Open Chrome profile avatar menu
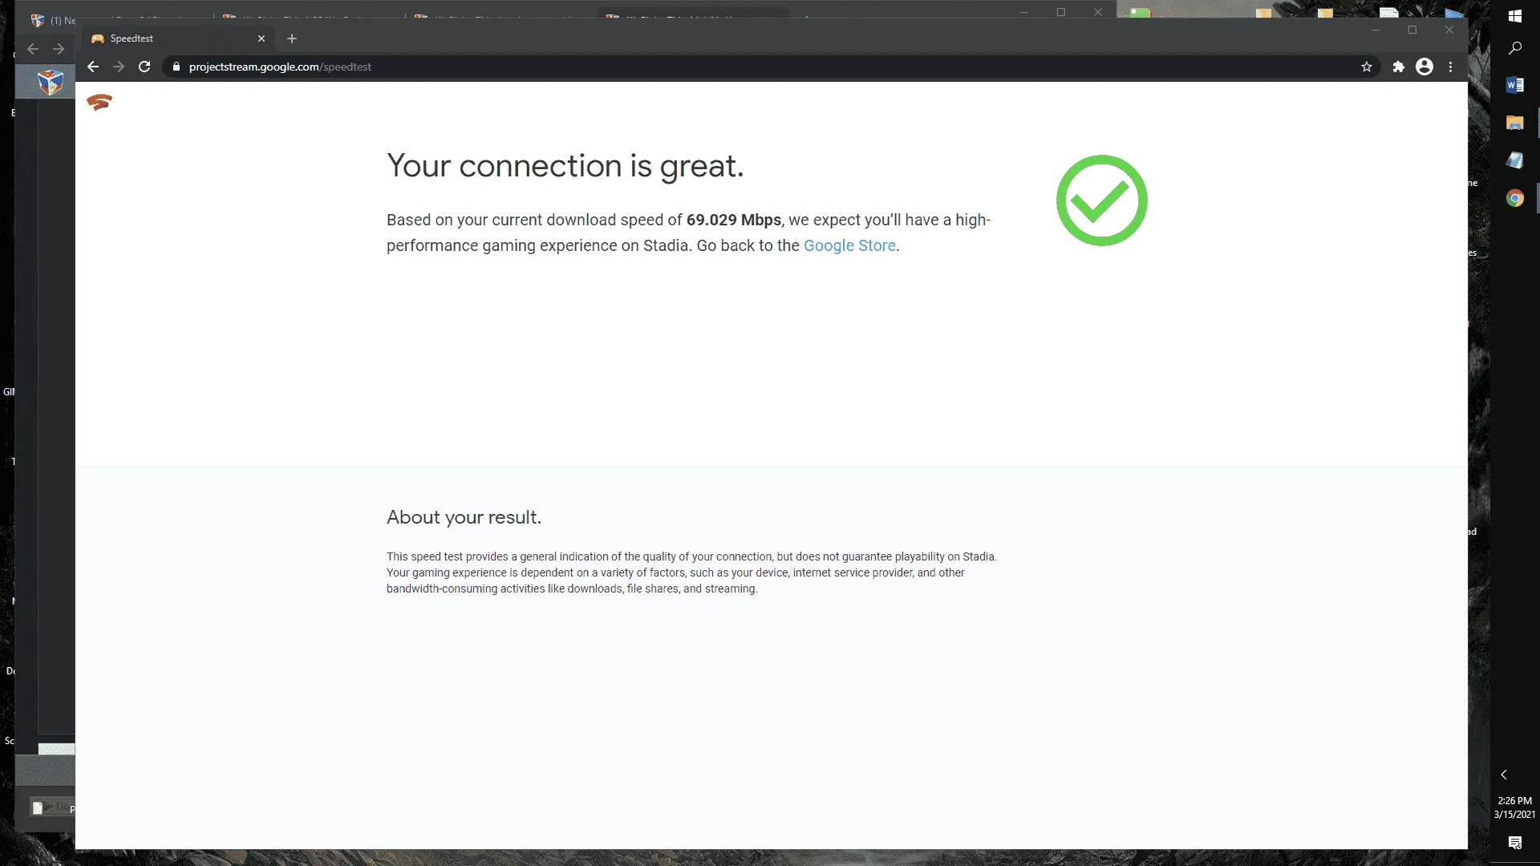1540x866 pixels. point(1424,67)
